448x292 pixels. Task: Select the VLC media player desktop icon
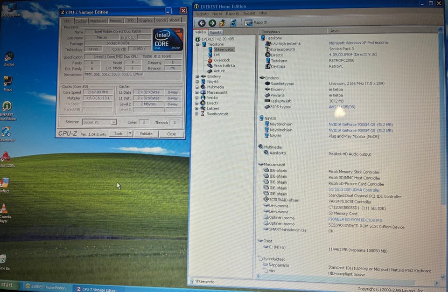(5, 213)
